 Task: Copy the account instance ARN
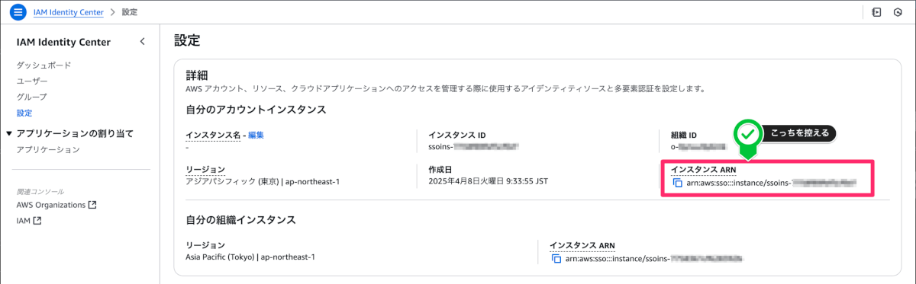tap(677, 183)
